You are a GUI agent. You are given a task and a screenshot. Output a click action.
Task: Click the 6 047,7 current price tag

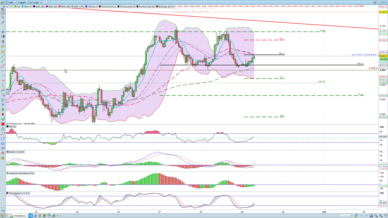click(x=383, y=56)
